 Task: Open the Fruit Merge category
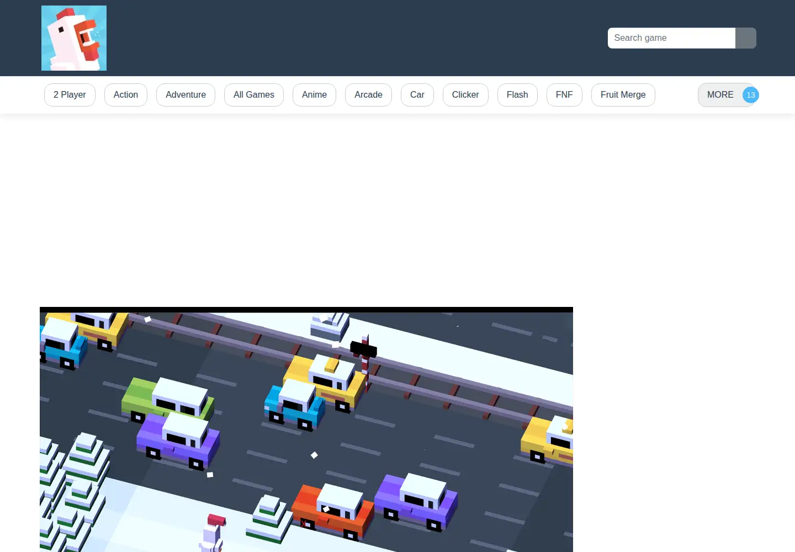coord(623,95)
